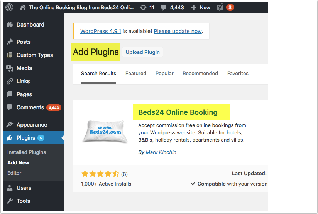Click 1,000+ Active Installs text
318x214 pixels.
click(106, 184)
